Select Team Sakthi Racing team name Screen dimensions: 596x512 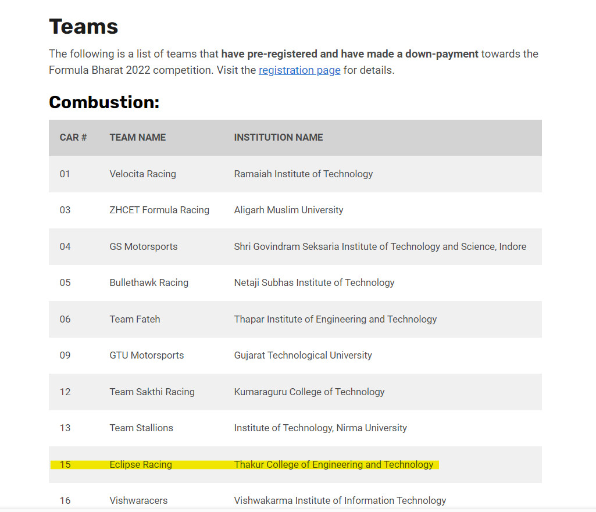152,392
